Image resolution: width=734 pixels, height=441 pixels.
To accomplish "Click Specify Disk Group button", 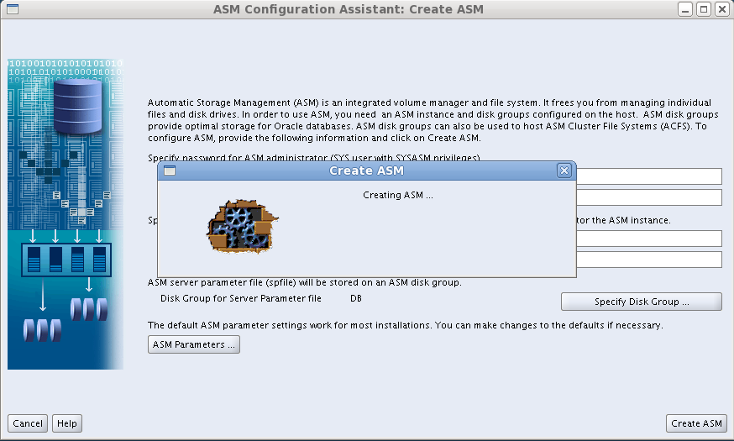I will click(x=642, y=302).
